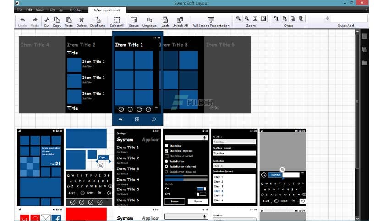Viewport: 383px width, 221px height.
Task: Open the top panel icon in right sidebar
Action: point(364,36)
